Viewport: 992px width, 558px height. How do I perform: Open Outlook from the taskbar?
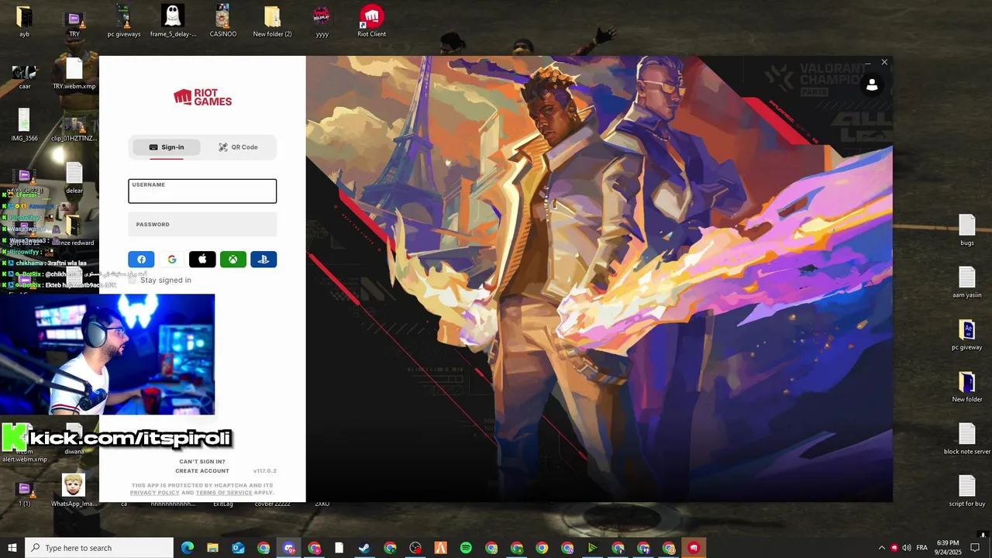pyautogui.click(x=238, y=548)
